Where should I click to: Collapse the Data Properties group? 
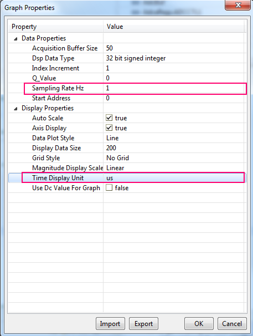tap(16, 39)
